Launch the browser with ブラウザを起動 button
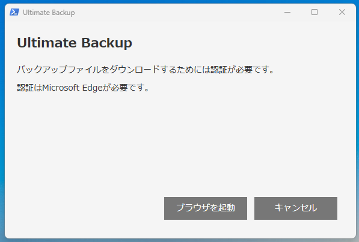Viewport: 359px width, 242px height. (x=206, y=208)
